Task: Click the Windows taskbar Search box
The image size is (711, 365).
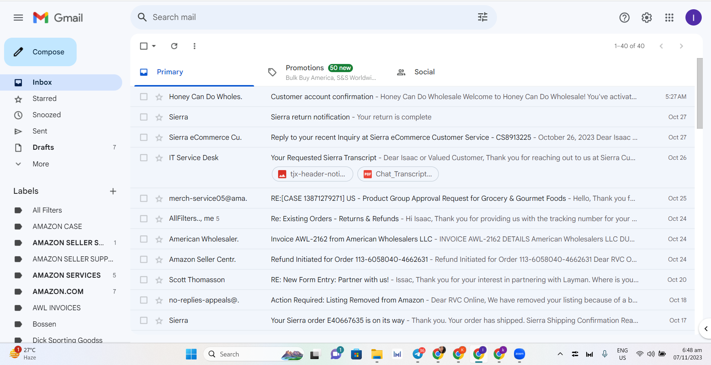Action: (254, 354)
